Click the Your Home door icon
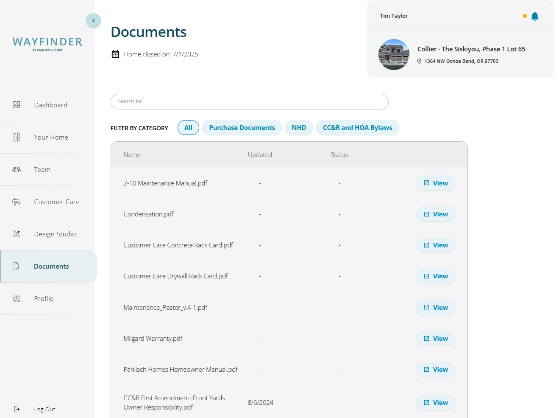 [x=17, y=137]
